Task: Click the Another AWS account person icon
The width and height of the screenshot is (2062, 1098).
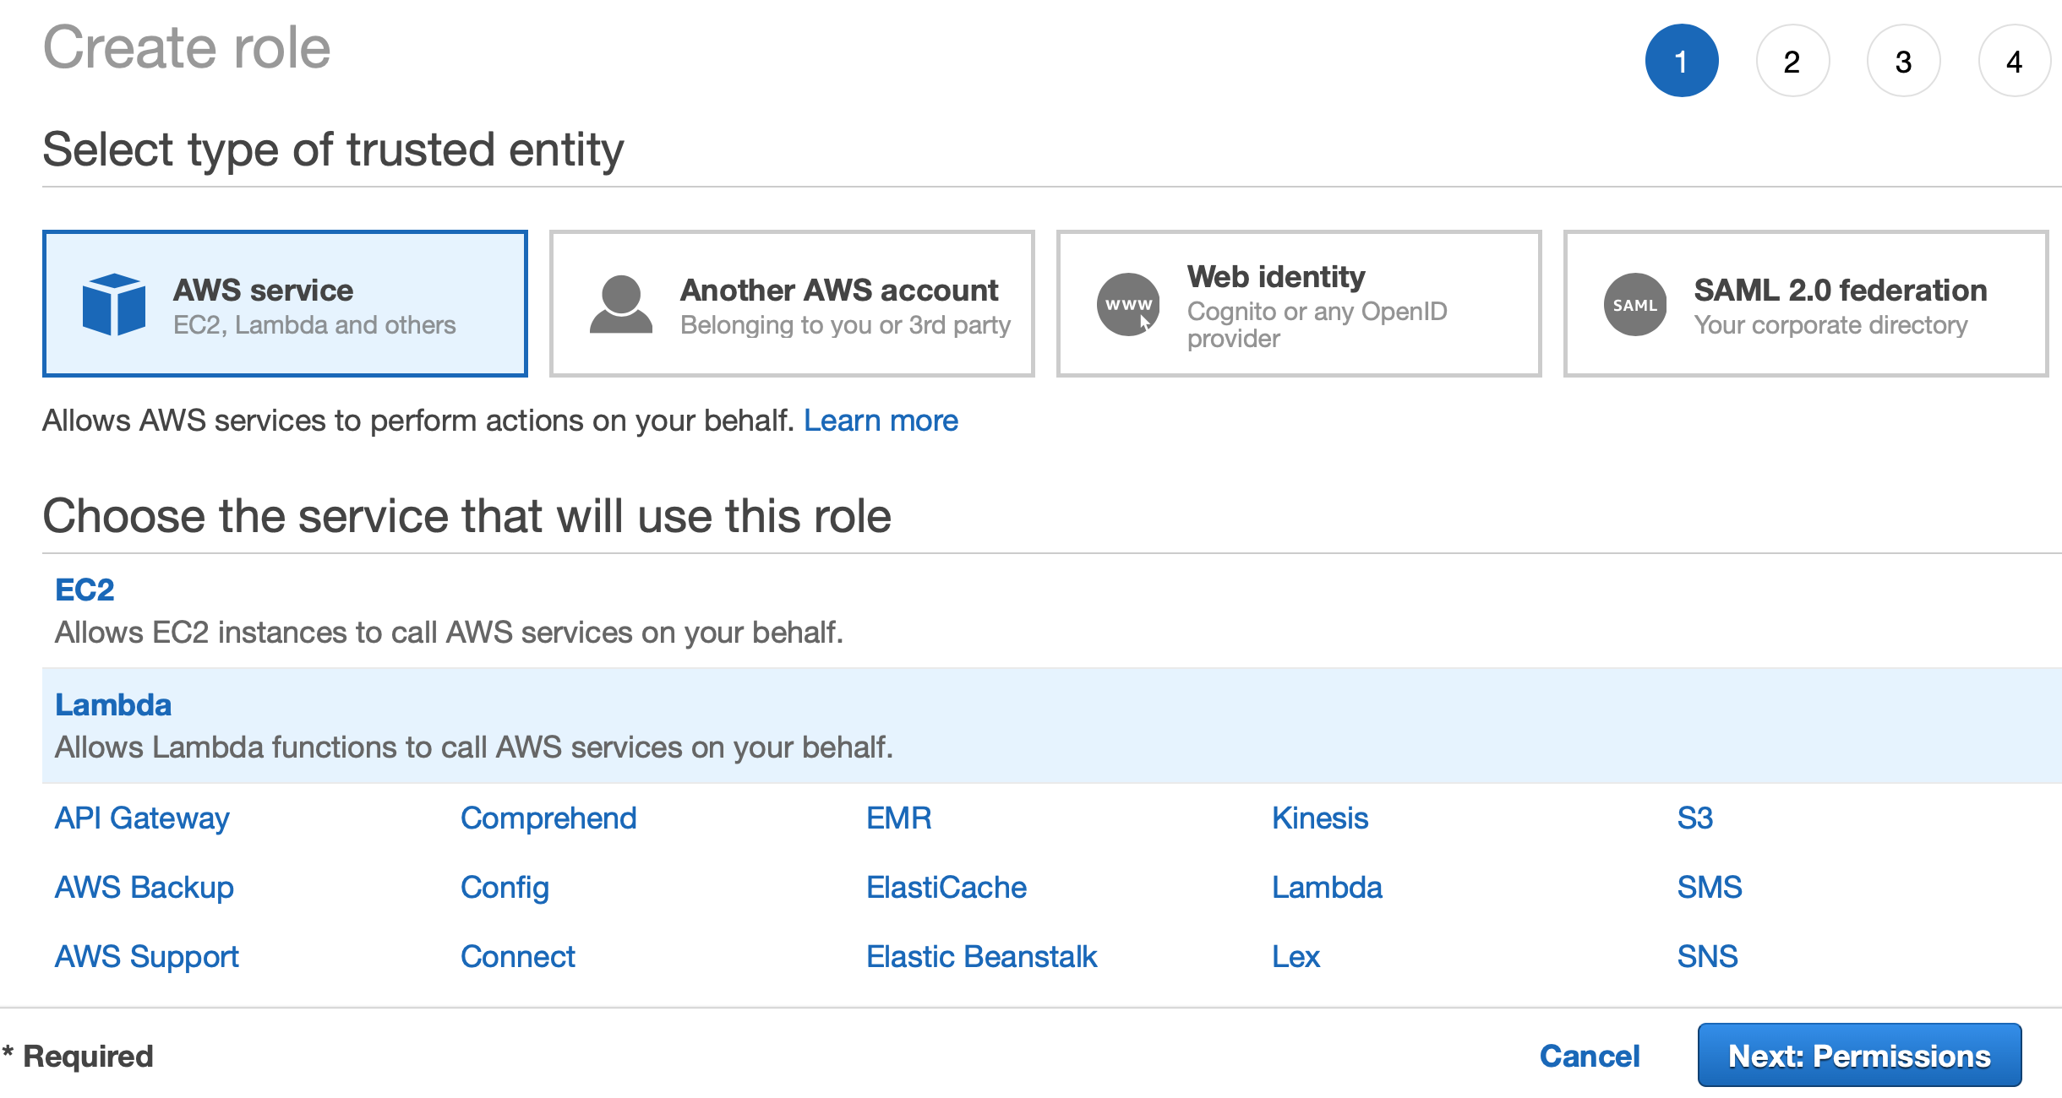Action: [621, 304]
